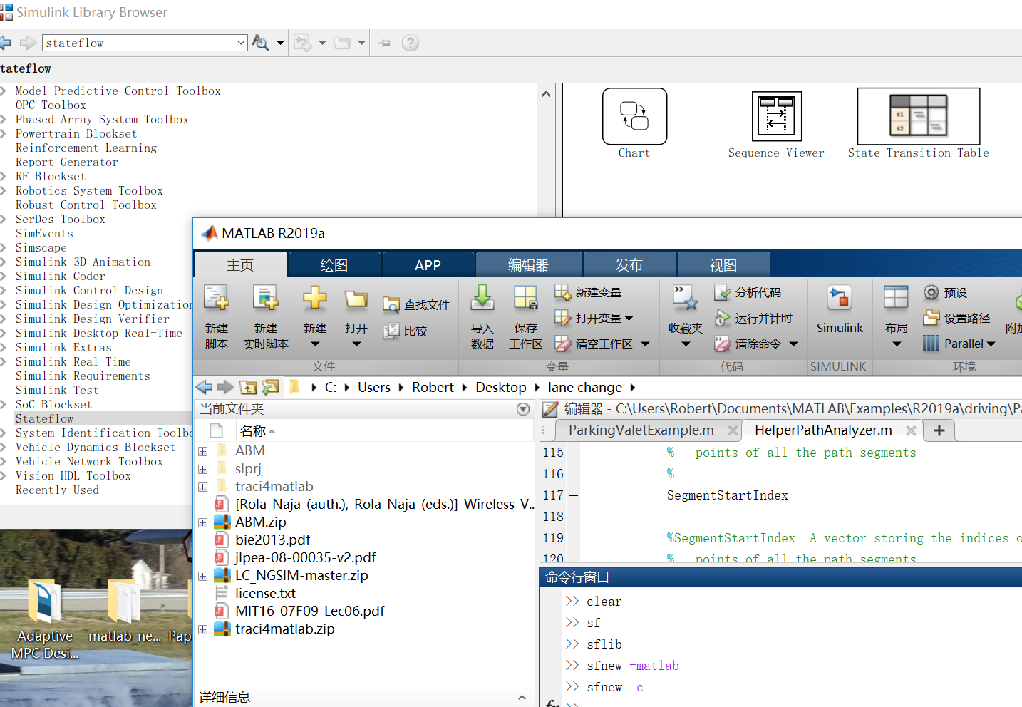The image size is (1022, 707).
Task: Click the 比较 compare button
Action: tap(405, 331)
